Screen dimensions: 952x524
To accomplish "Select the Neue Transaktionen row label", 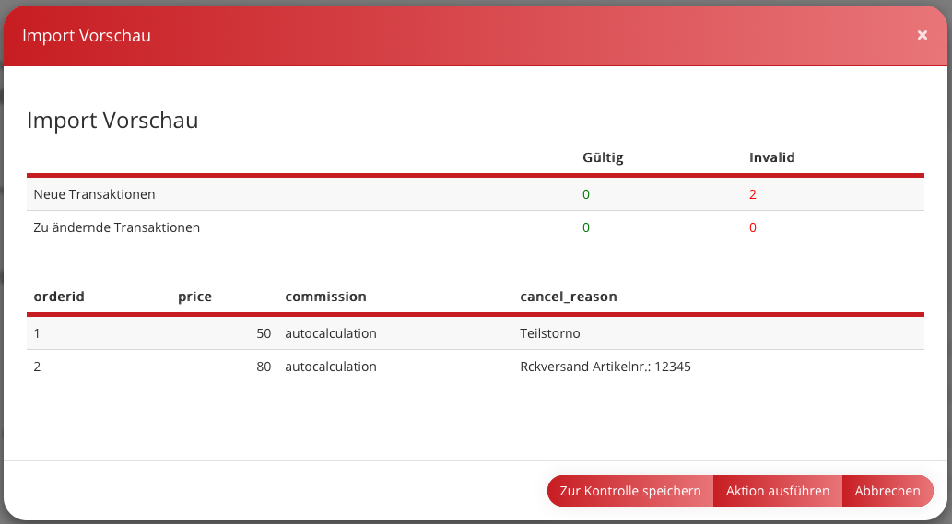I will pyautogui.click(x=94, y=194).
